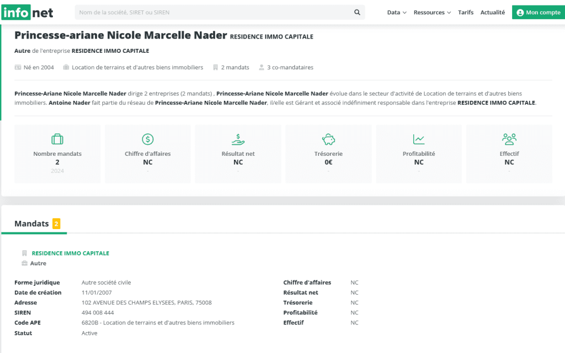Click the chart line Profitabilité icon
The width and height of the screenshot is (565, 353).
(419, 139)
